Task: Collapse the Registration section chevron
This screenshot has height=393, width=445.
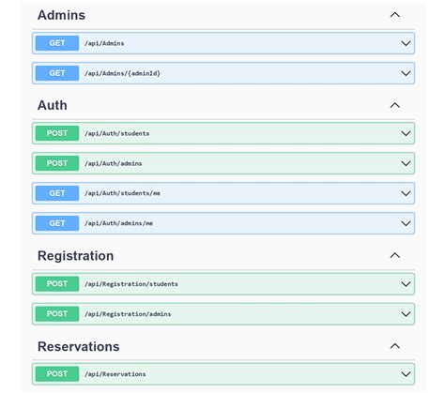Action: coord(395,256)
